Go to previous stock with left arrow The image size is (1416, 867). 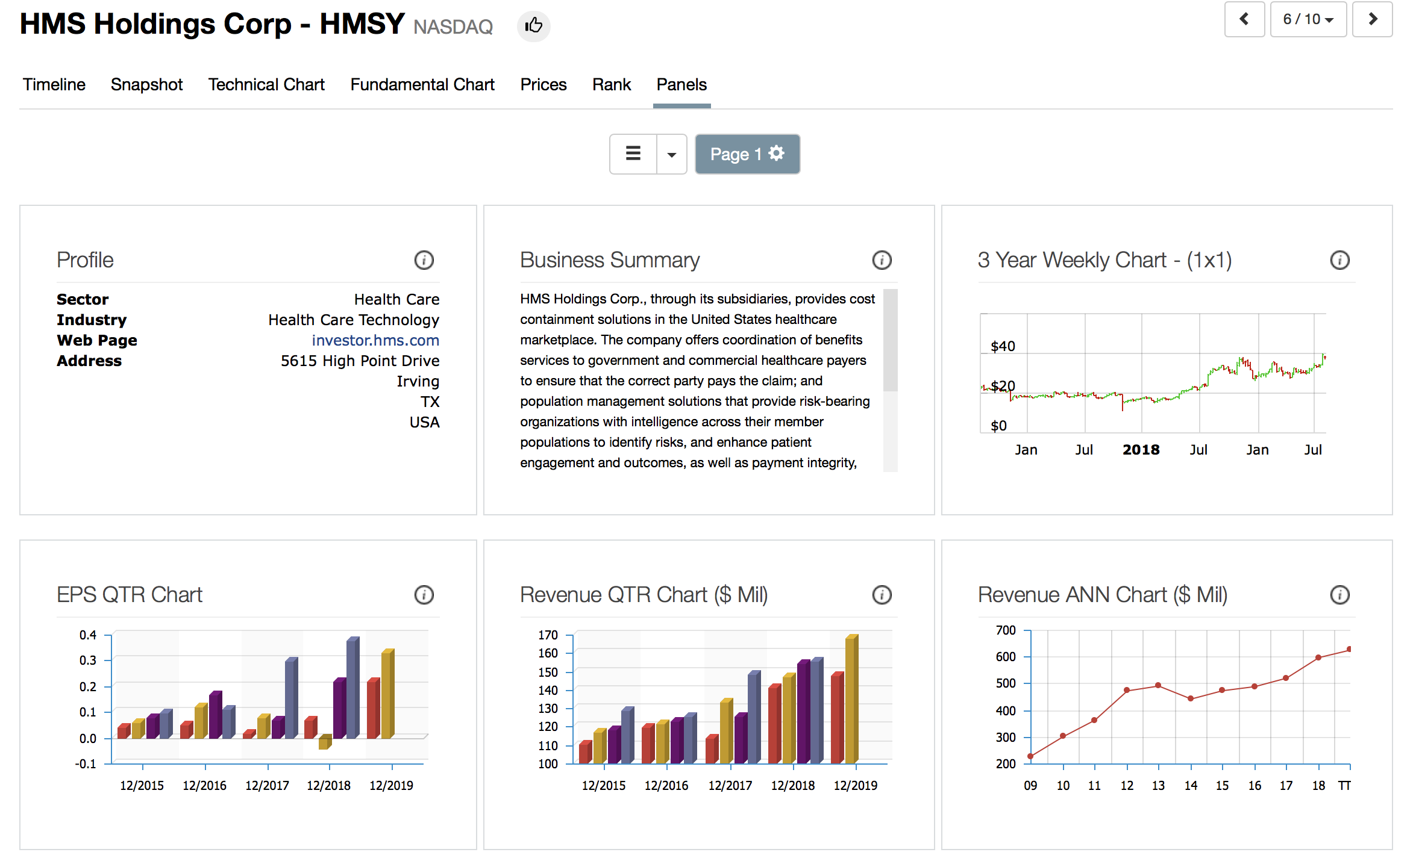[x=1244, y=19]
